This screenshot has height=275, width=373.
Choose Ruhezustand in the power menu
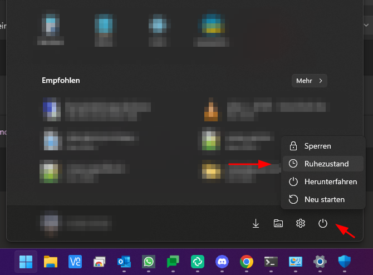click(x=323, y=164)
